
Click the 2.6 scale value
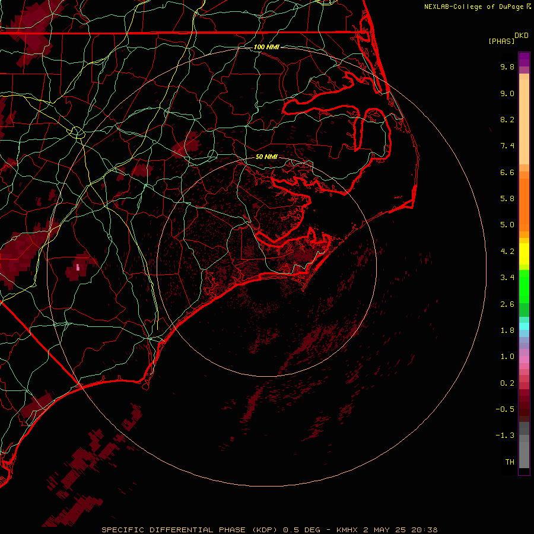507,304
